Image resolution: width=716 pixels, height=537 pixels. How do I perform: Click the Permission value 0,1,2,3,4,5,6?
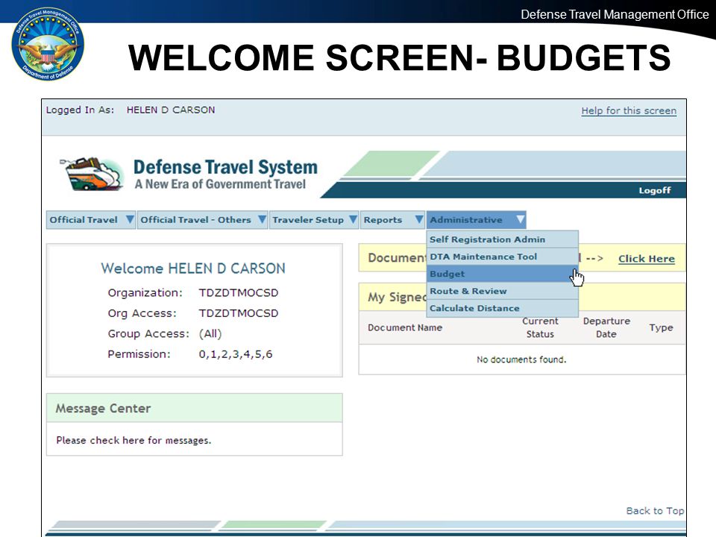click(236, 354)
